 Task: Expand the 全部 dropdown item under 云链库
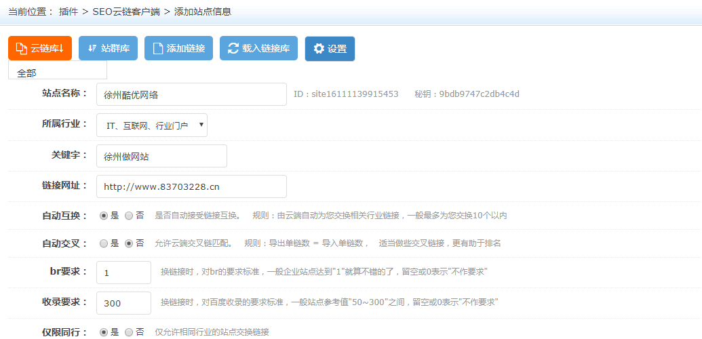point(58,72)
